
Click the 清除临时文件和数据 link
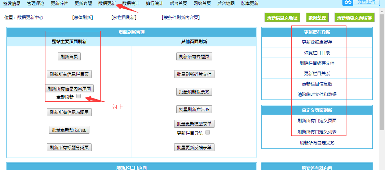click(x=317, y=94)
